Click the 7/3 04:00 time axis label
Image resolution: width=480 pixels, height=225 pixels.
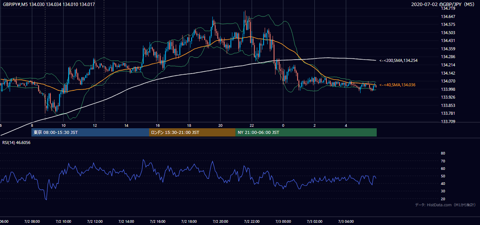(x=346, y=221)
